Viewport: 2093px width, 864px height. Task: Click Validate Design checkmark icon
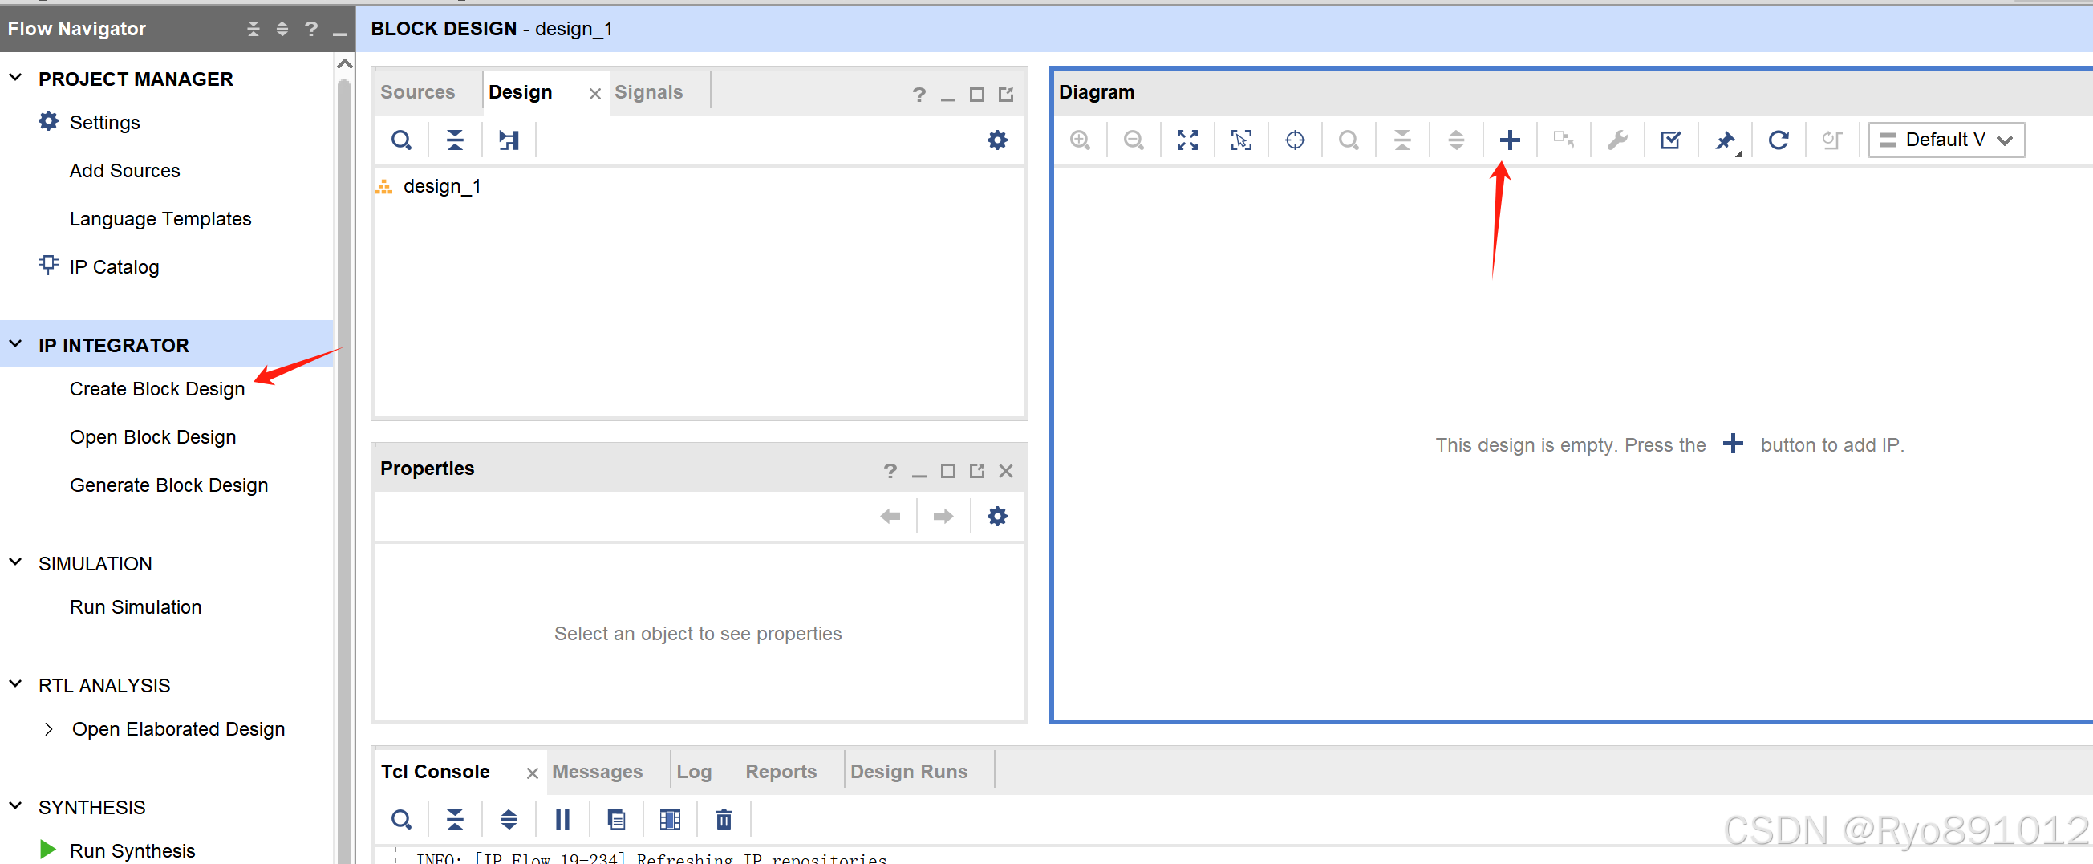click(1670, 140)
